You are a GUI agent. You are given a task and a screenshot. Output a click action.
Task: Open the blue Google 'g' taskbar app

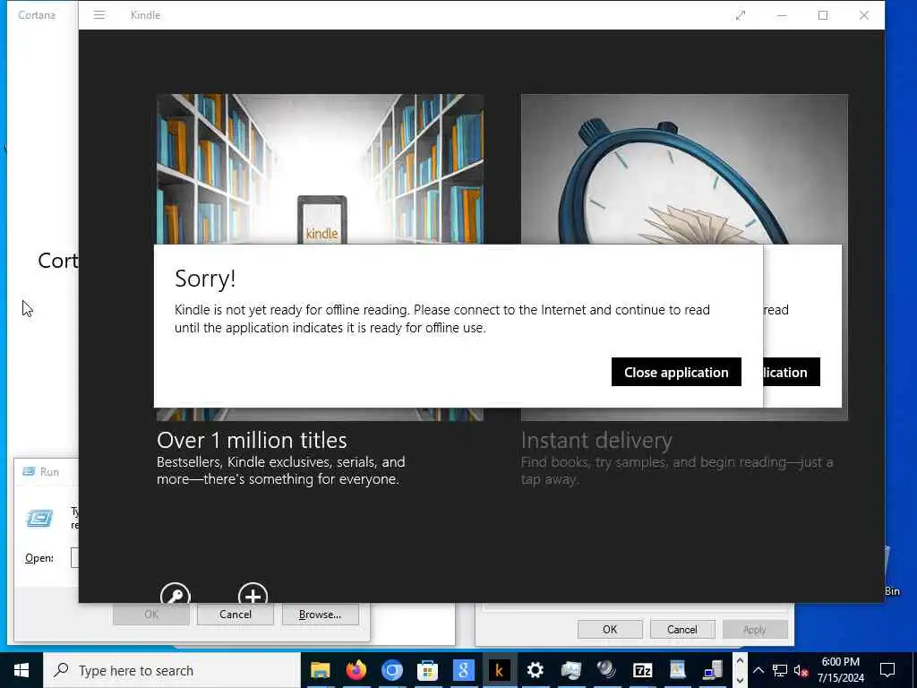click(x=463, y=670)
